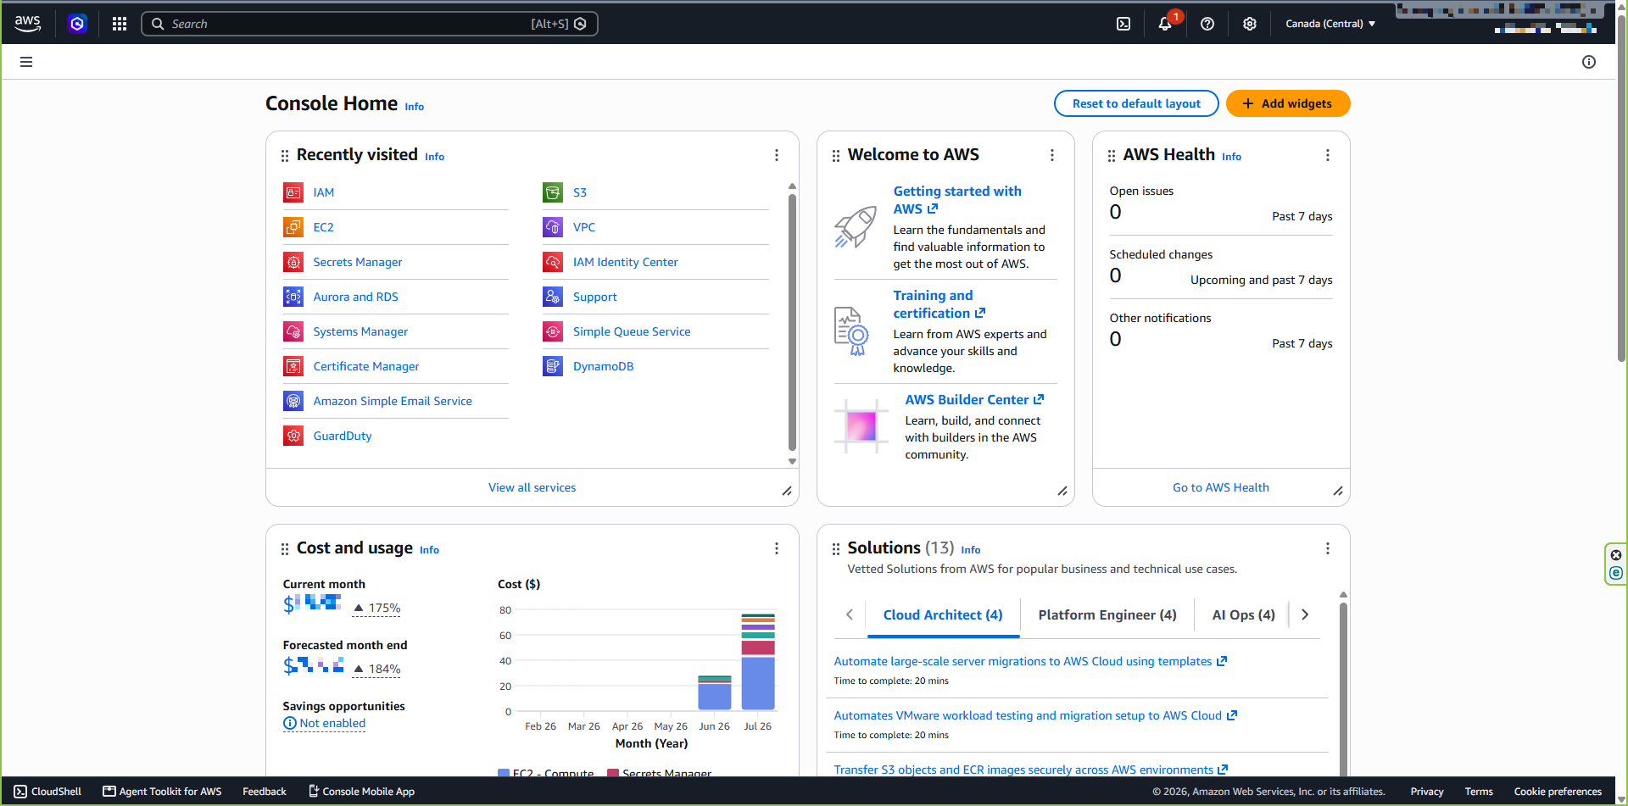The width and height of the screenshot is (1628, 806).
Task: Open Console Mobile App footer item
Action: pyautogui.click(x=361, y=792)
